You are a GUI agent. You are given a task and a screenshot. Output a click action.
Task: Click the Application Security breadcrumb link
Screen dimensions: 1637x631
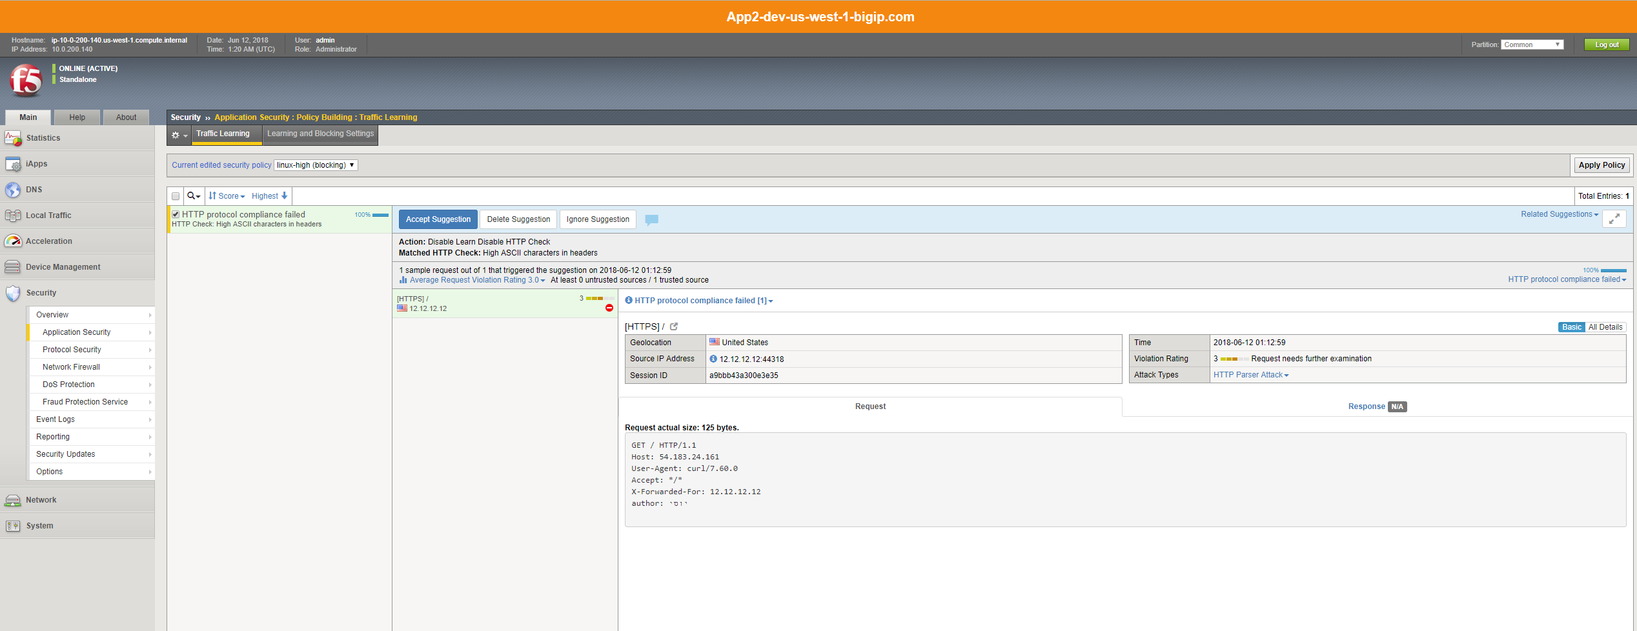(x=252, y=117)
